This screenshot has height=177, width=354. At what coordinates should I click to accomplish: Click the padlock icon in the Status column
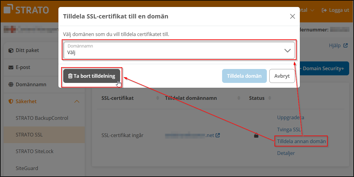coord(256,136)
